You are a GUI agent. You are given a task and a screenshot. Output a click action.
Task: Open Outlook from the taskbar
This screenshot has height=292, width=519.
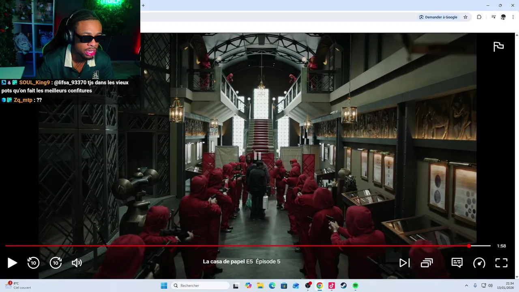(296, 286)
